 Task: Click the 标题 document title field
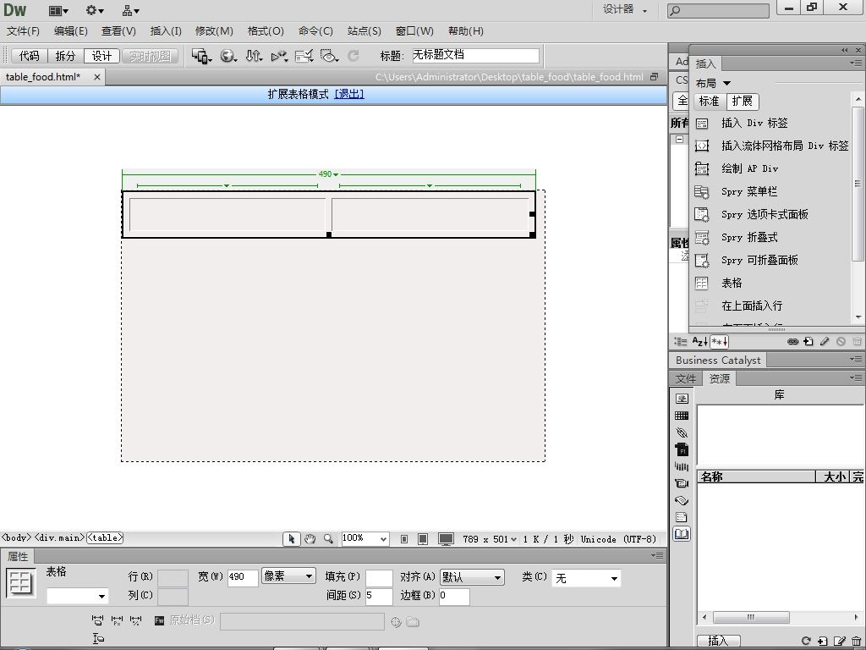pyautogui.click(x=475, y=55)
